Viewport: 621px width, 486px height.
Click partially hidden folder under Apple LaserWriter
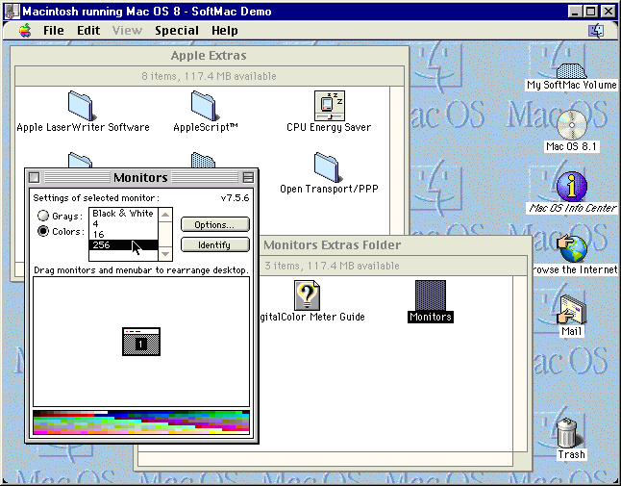tap(80, 161)
